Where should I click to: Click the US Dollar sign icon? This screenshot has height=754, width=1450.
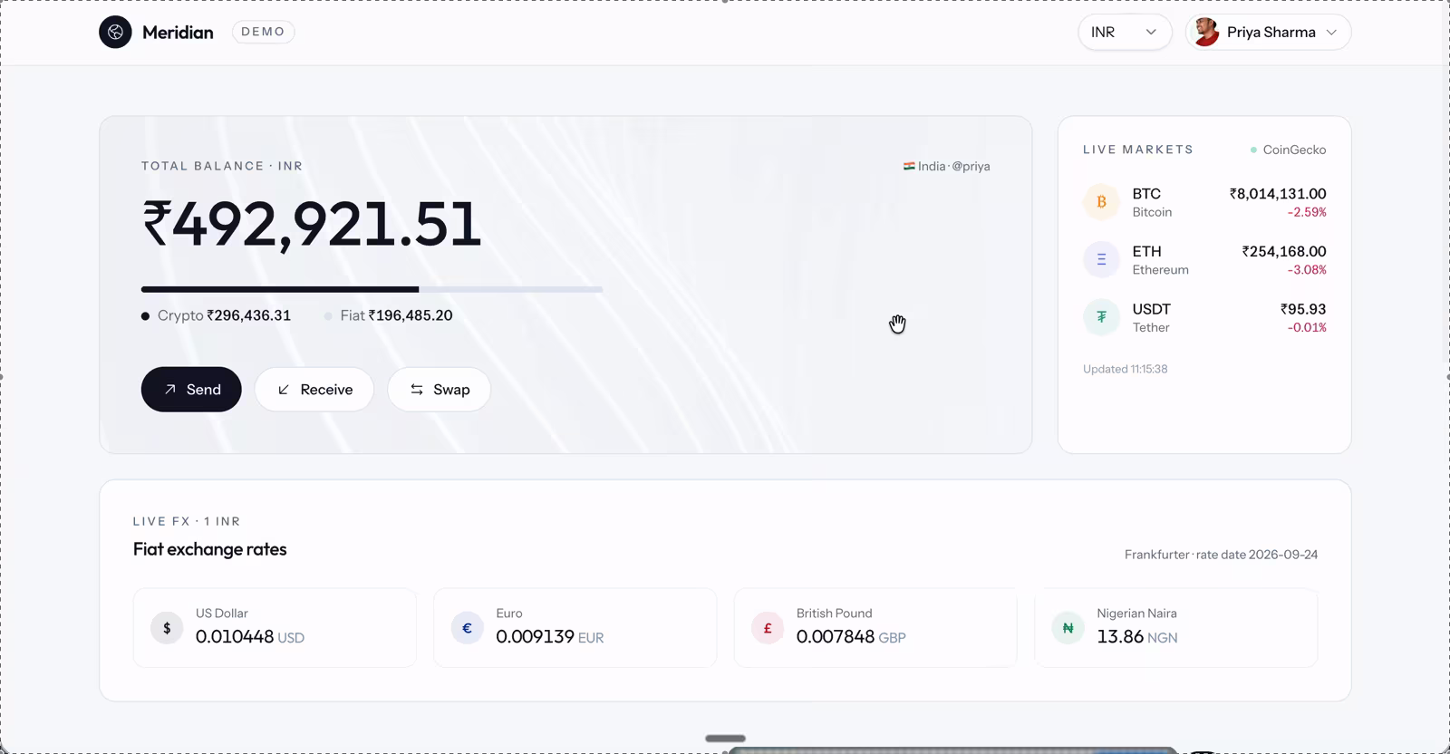(x=167, y=627)
